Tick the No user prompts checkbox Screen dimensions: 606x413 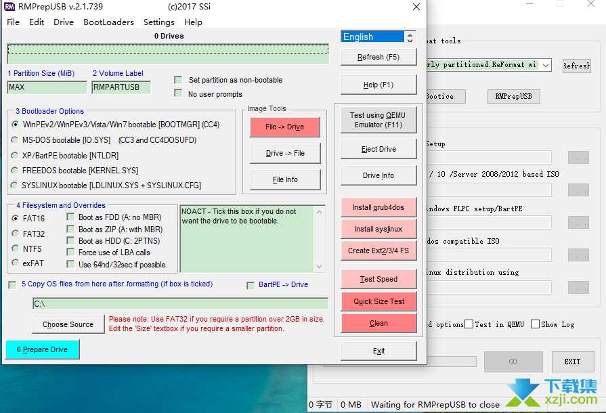[178, 93]
